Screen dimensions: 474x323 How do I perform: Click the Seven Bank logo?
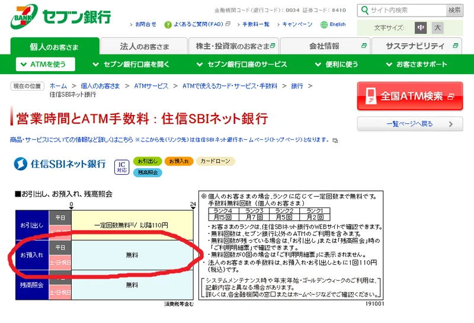coord(60,17)
